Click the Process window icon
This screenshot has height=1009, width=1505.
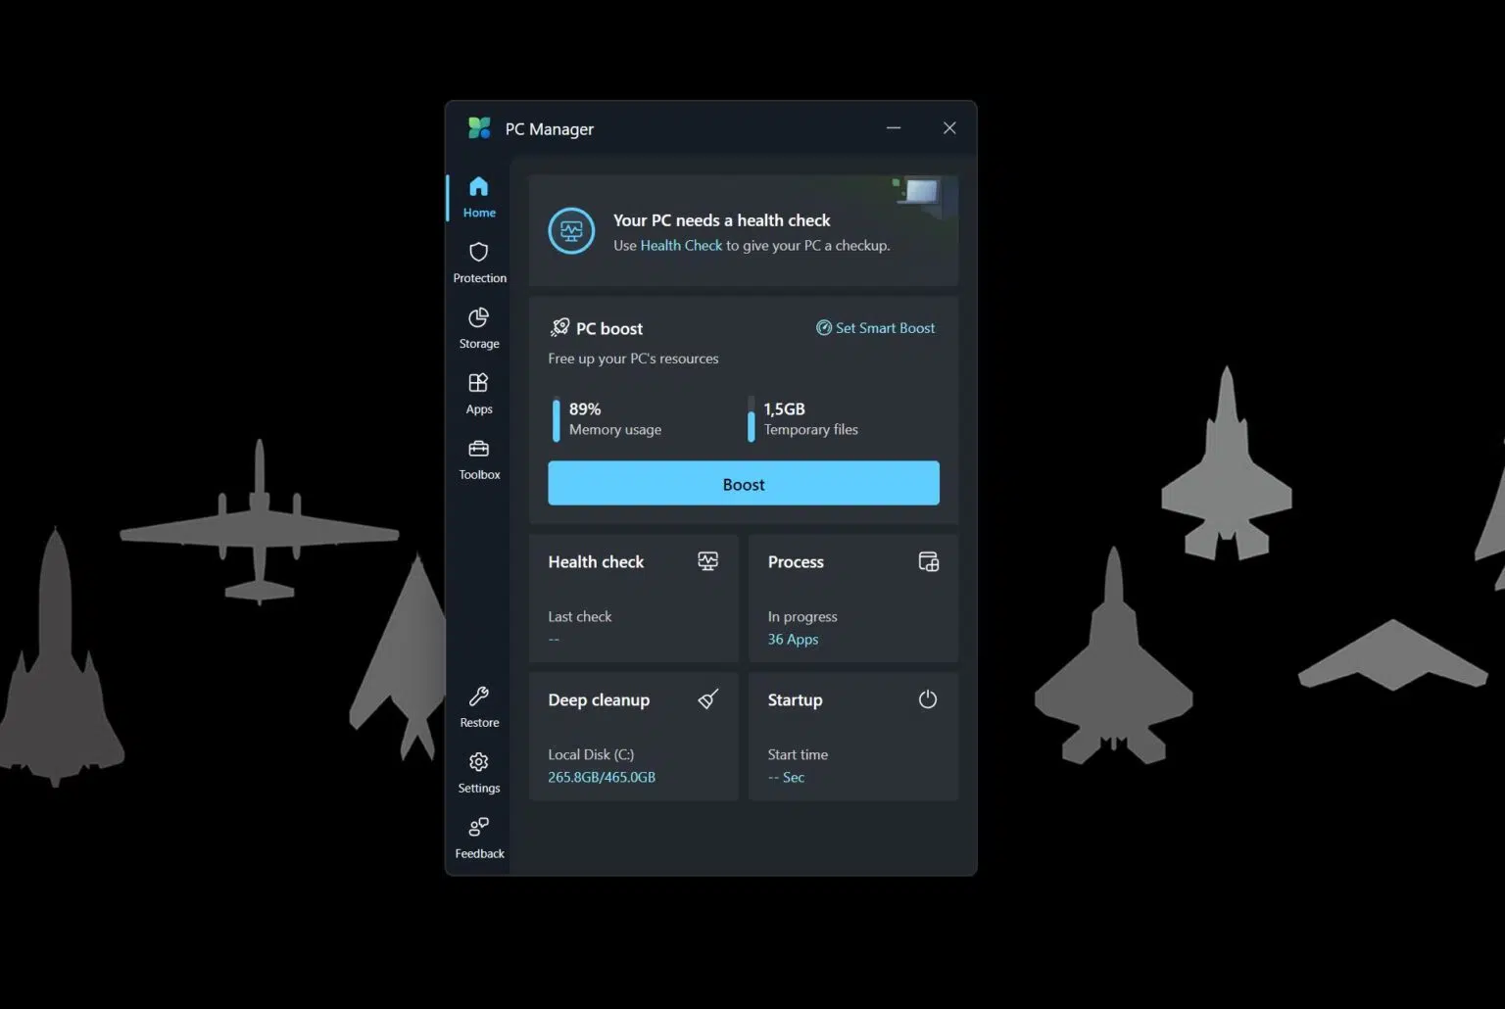[928, 561]
